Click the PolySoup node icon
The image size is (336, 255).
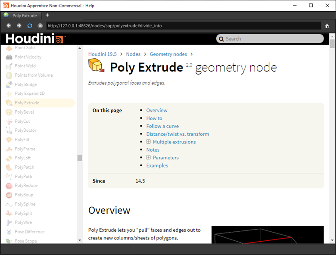pyautogui.click(x=9, y=195)
